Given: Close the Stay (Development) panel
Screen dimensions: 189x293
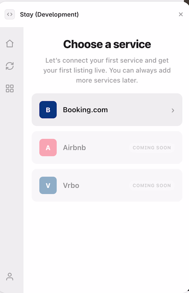Looking at the screenshot, I should point(180,14).
